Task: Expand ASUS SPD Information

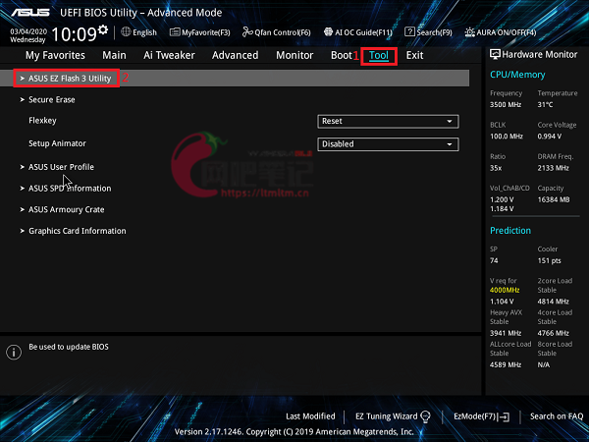Action: pyautogui.click(x=70, y=189)
